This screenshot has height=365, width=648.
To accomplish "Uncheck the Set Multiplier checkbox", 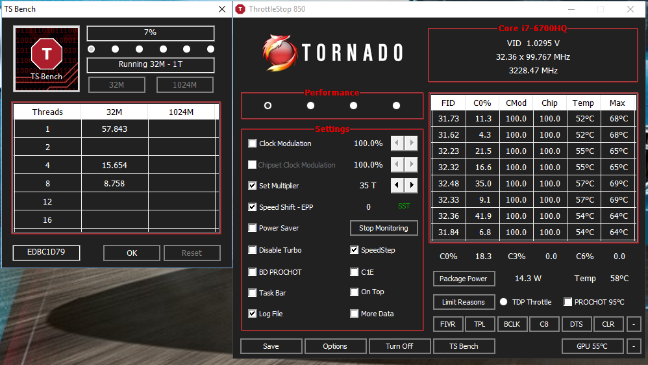I will [x=252, y=186].
